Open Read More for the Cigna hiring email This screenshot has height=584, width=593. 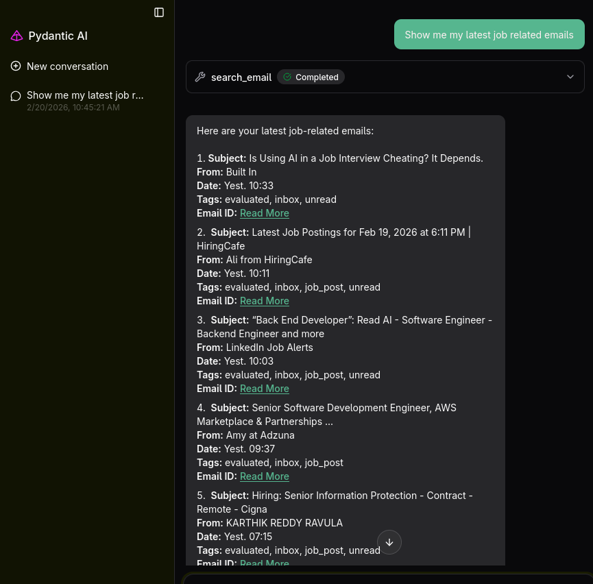point(264,563)
